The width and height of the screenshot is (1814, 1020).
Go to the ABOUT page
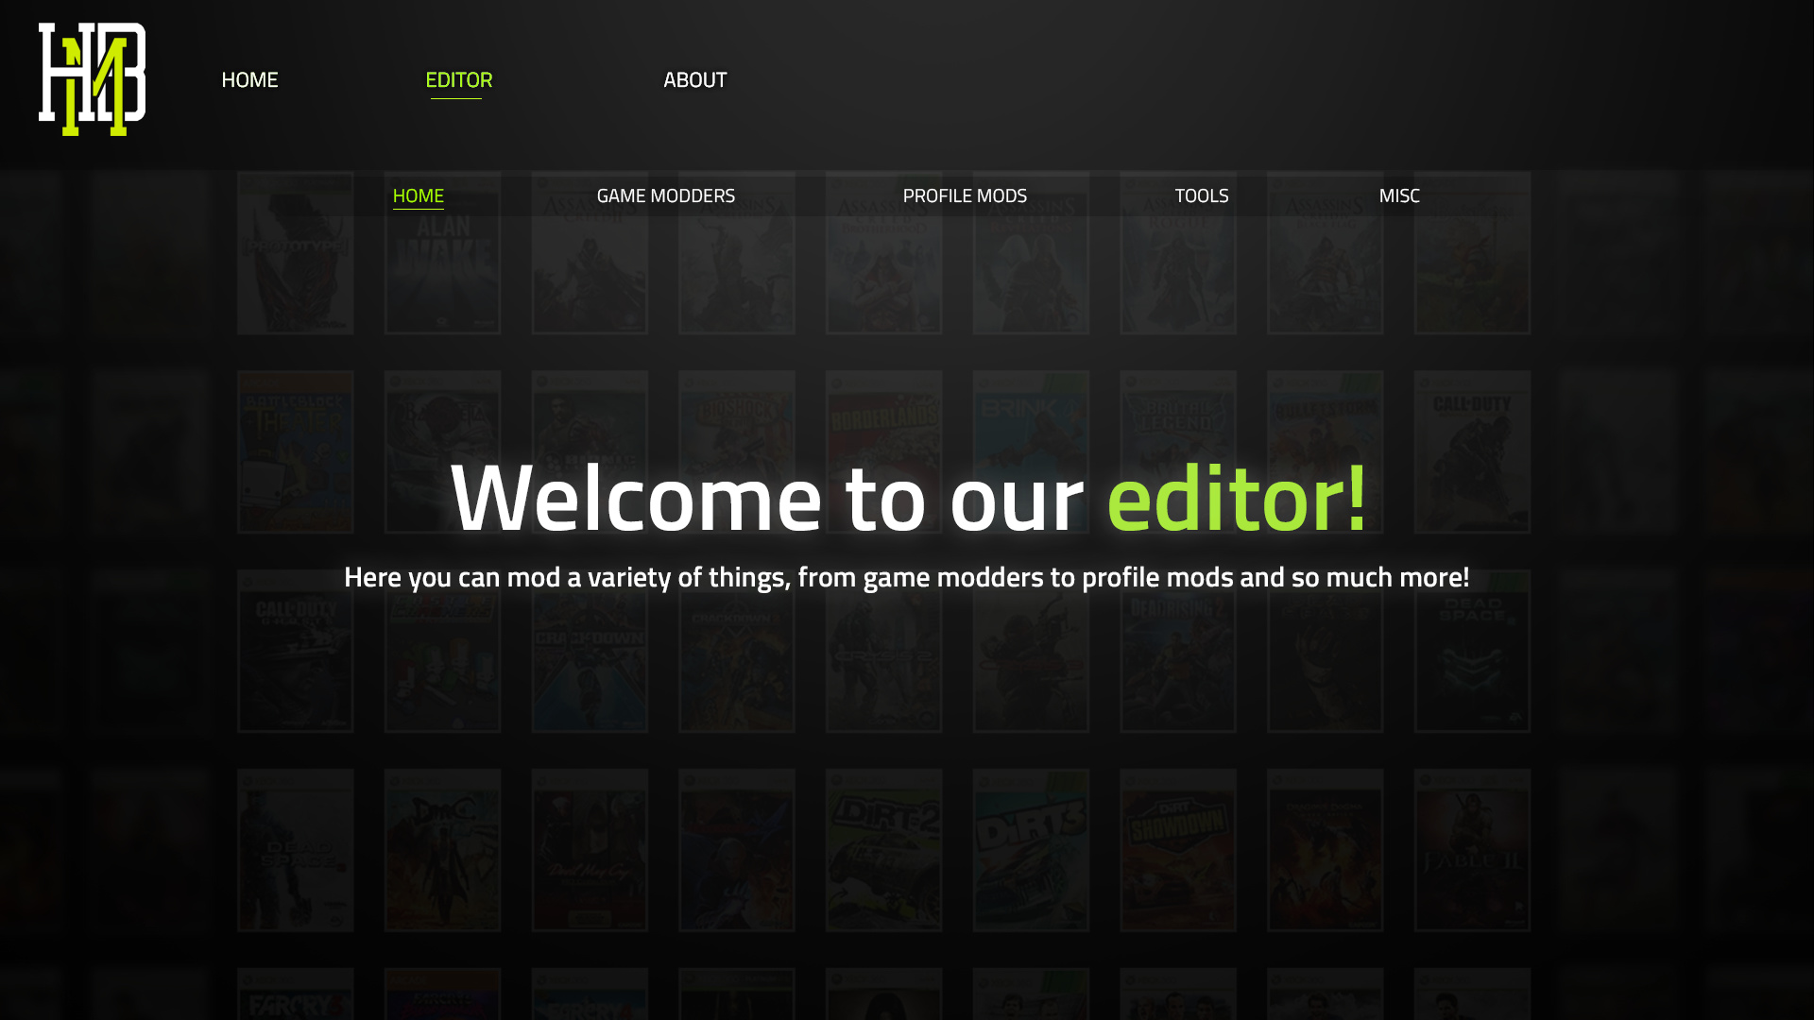694,79
